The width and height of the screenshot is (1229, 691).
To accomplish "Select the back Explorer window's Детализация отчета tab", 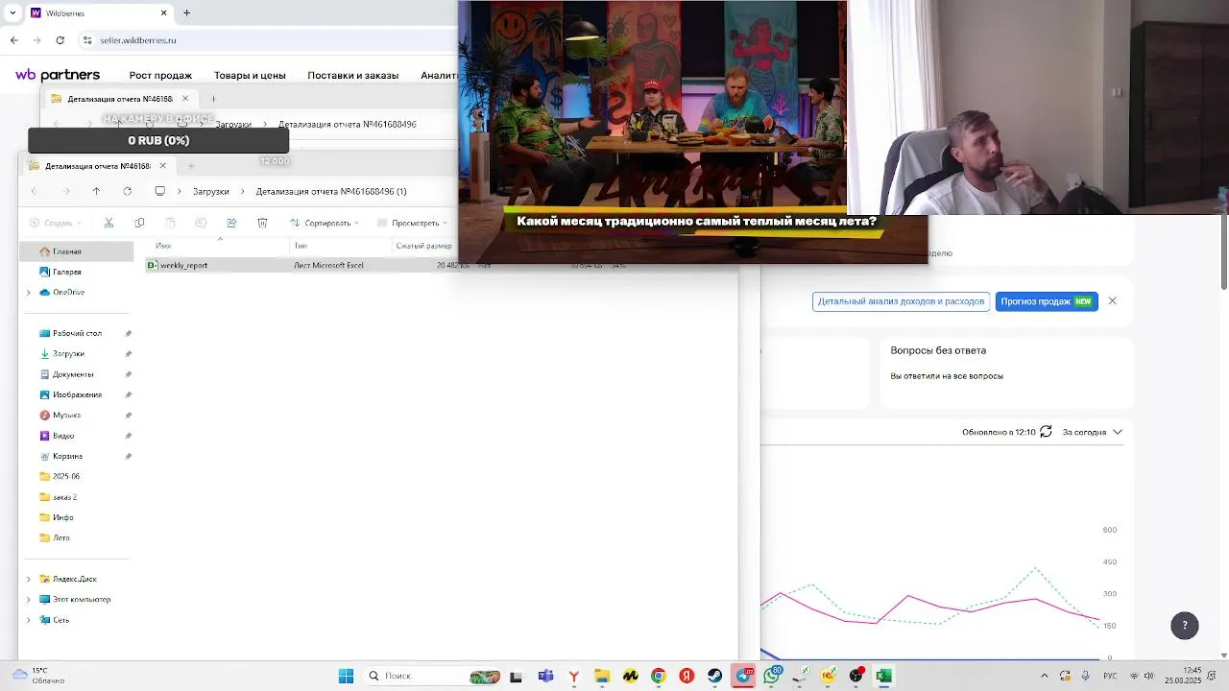I will pos(120,99).
